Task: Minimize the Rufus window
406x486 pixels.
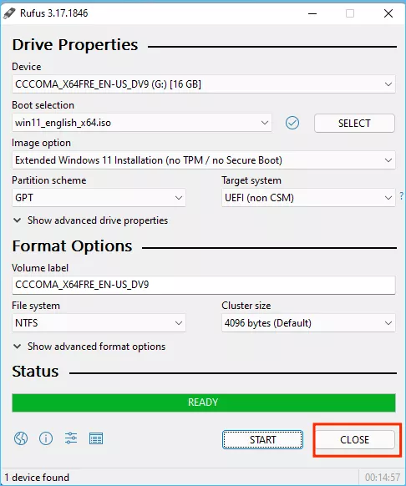Action: (x=312, y=13)
